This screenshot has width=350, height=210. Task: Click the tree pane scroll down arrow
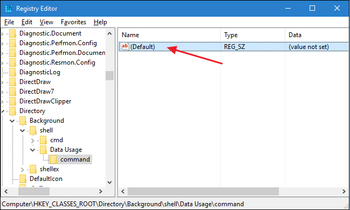click(109, 183)
